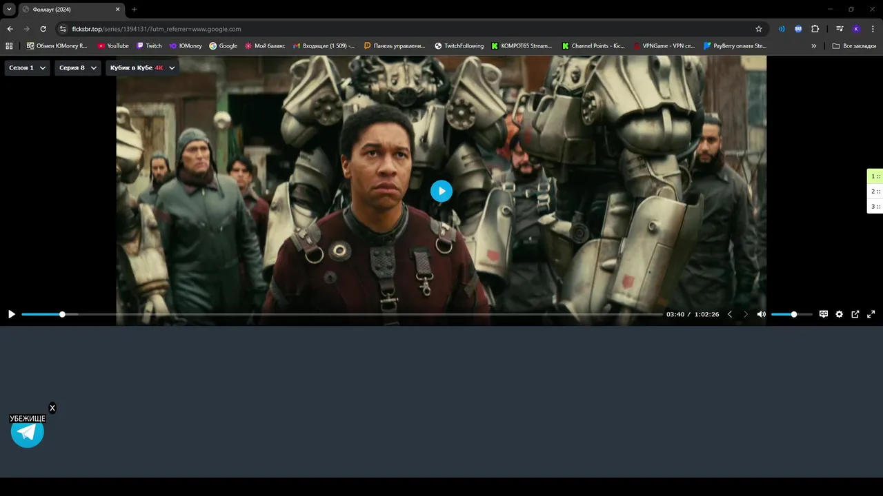This screenshot has width=883, height=496.
Task: Open the extensions puzzle icon
Action: (815, 29)
